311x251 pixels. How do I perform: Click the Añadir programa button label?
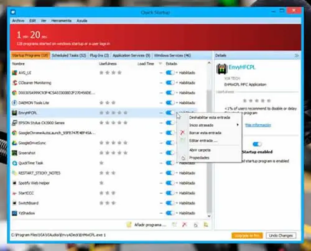point(151,225)
